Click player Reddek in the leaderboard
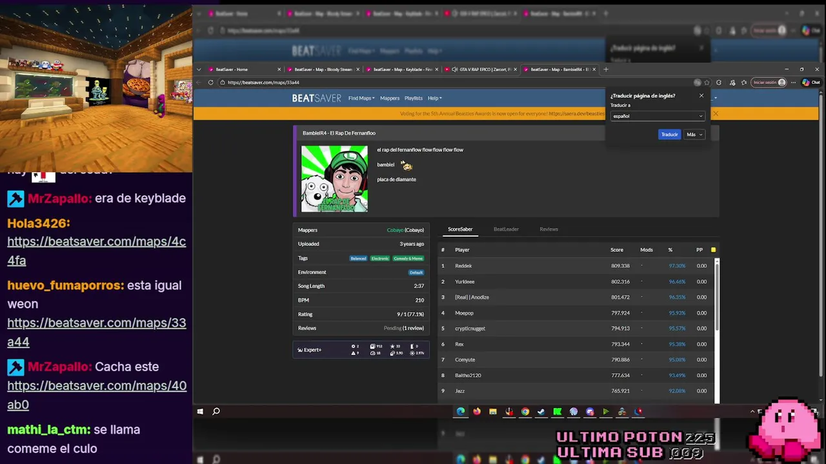This screenshot has width=826, height=464. 463,266
